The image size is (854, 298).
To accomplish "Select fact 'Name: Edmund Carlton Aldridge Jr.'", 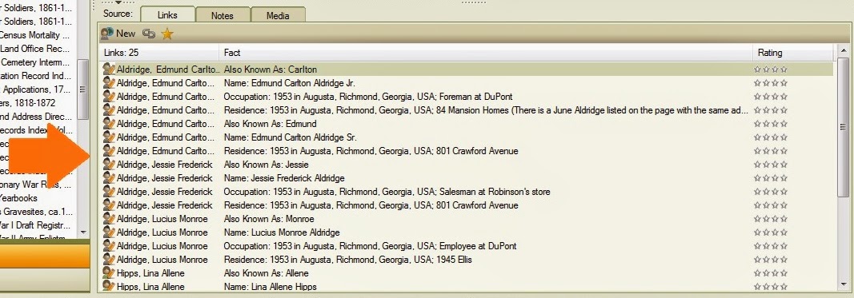I will click(289, 83).
